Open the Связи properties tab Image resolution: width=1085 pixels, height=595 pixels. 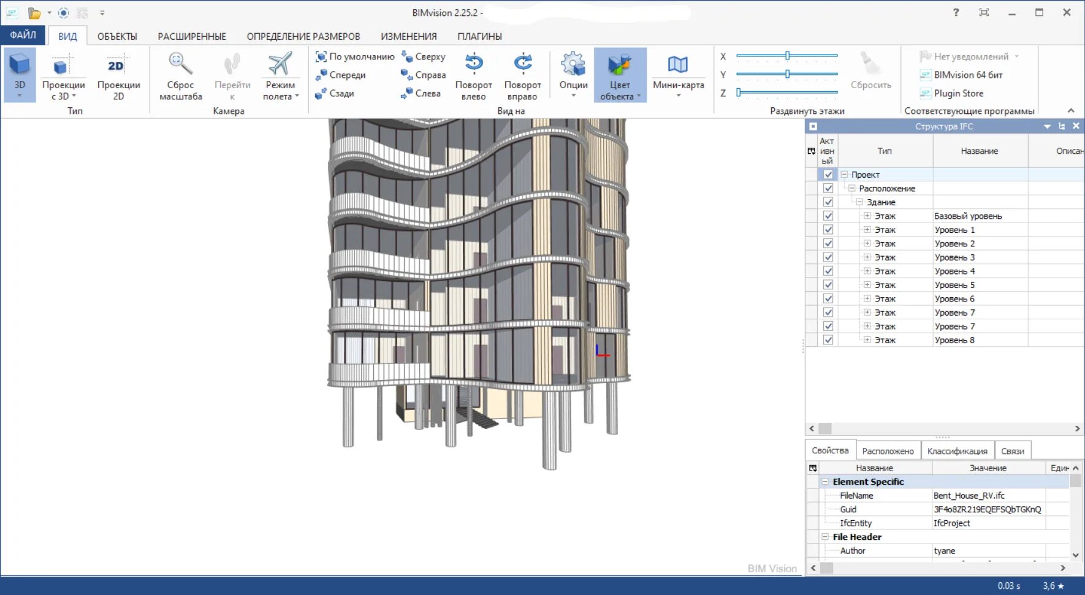pos(1013,451)
